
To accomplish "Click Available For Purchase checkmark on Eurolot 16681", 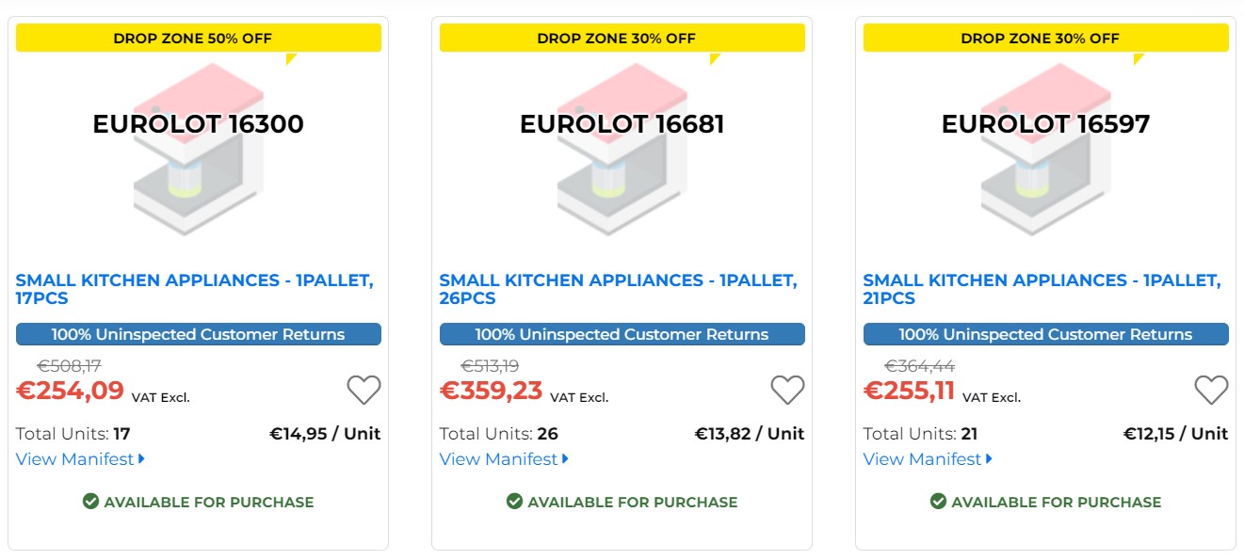I will click(x=514, y=502).
